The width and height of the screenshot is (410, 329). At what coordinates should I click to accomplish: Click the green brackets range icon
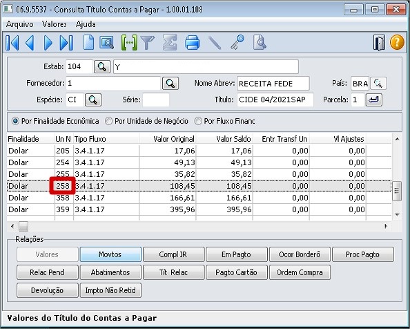(129, 43)
